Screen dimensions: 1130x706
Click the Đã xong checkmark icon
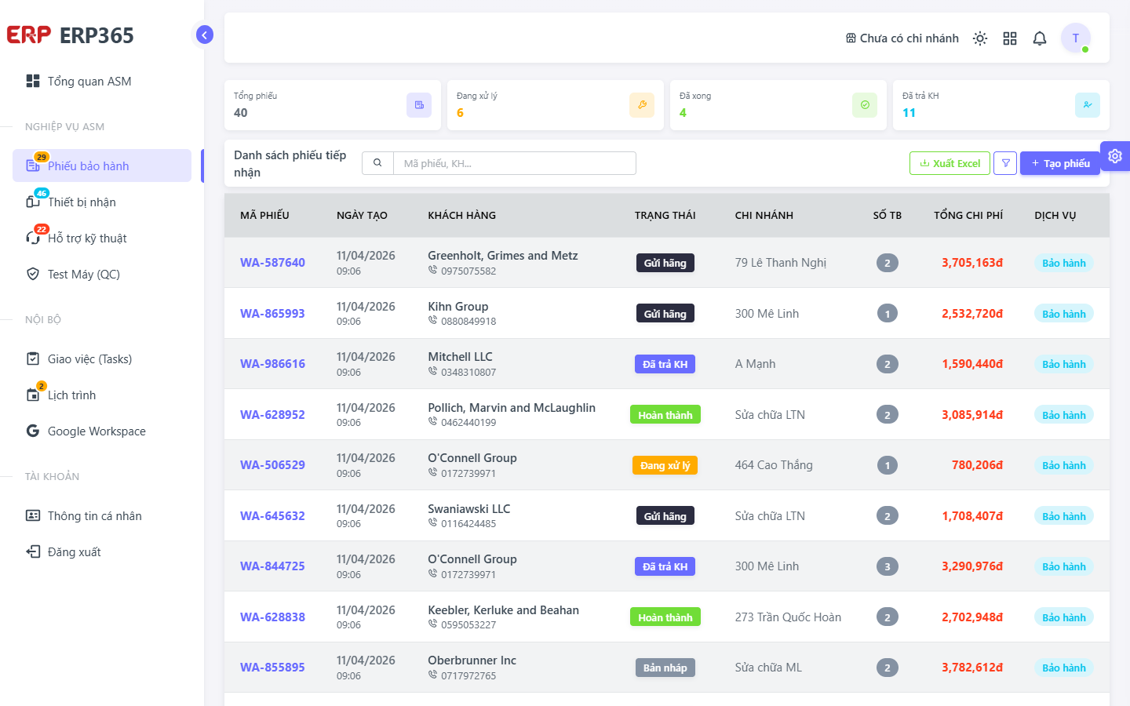pos(865,105)
